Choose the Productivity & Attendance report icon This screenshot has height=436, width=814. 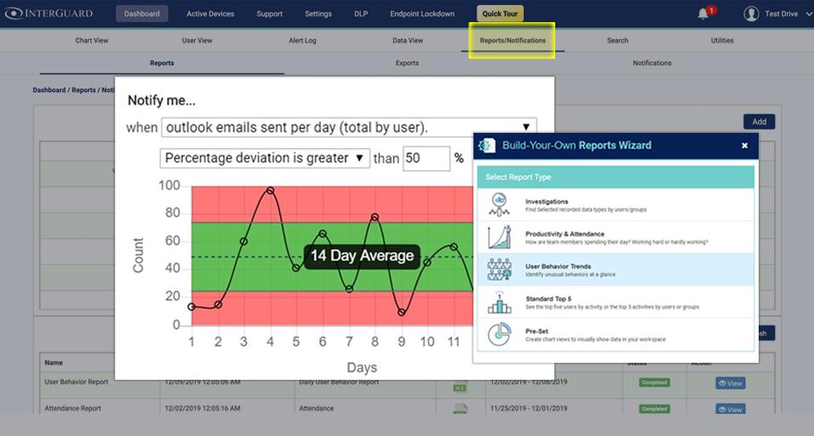(499, 238)
